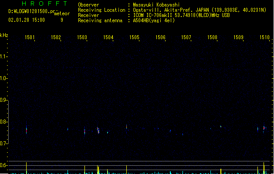Select the log file path D:¥LOG¥01281500
The height and width of the screenshot is (174, 274).
click(31, 11)
